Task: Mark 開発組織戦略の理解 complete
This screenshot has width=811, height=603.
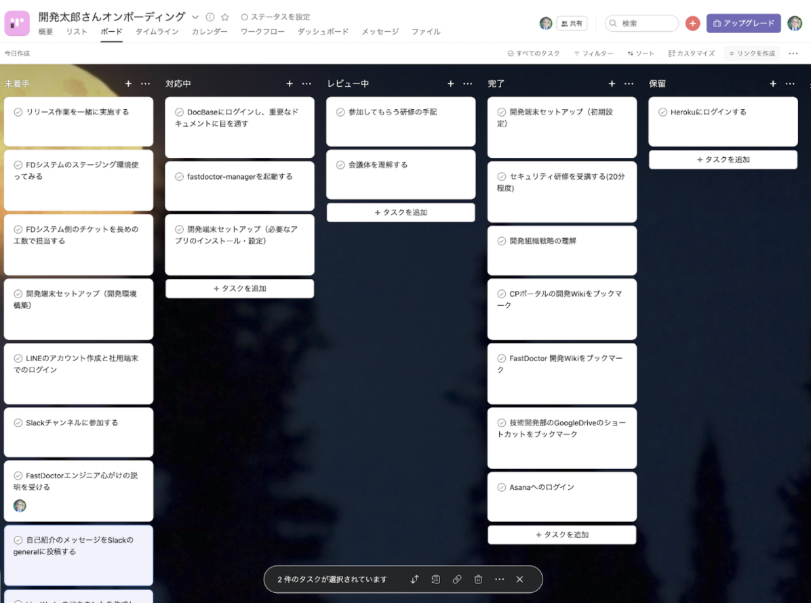Action: pyautogui.click(x=502, y=241)
